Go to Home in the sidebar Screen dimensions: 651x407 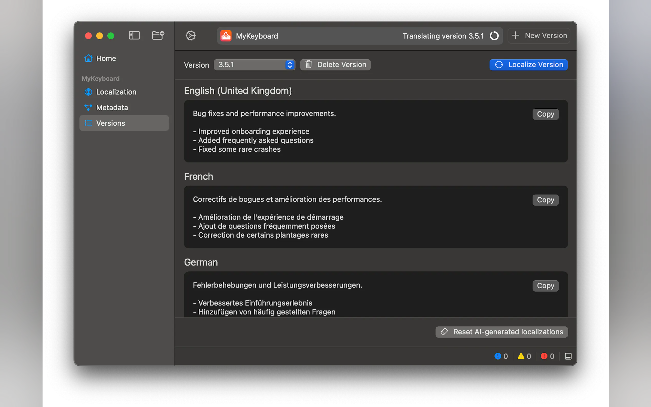[106, 58]
